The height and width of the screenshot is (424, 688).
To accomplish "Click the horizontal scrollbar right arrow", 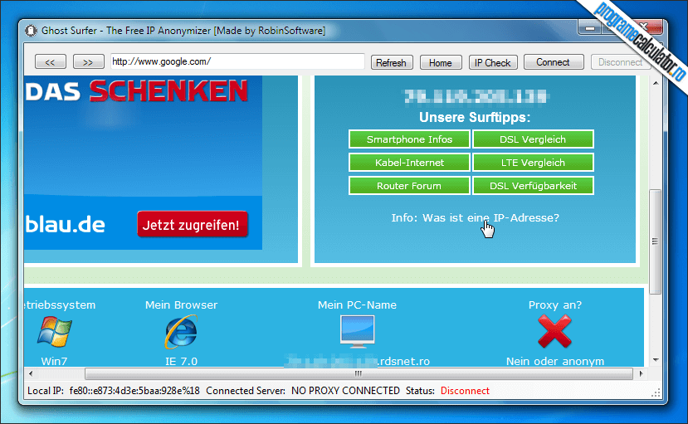I will click(x=641, y=373).
